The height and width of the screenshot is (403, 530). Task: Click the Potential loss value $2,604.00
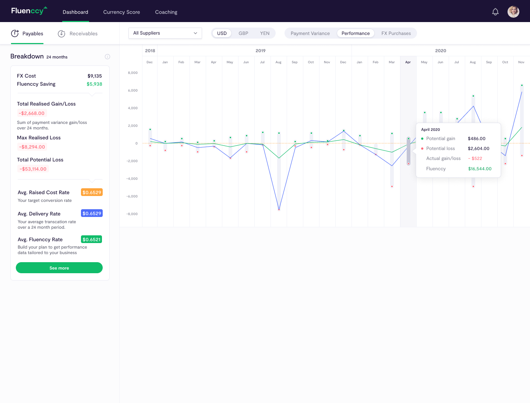[x=478, y=149]
